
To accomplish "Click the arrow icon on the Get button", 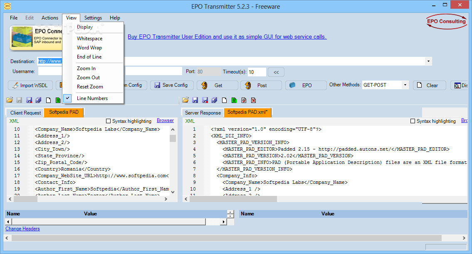I will point(204,85).
